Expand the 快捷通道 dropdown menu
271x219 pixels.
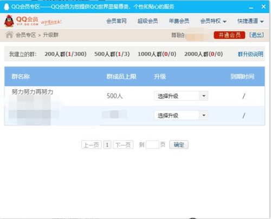pyautogui.click(x=250, y=21)
